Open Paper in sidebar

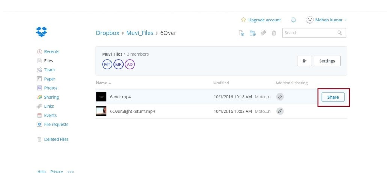pyautogui.click(x=50, y=79)
